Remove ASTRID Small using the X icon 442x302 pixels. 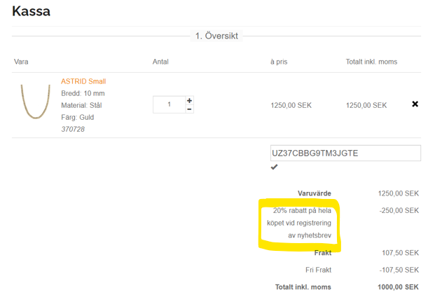415,104
